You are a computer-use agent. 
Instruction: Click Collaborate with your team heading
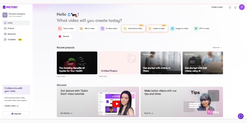pos(13,89)
